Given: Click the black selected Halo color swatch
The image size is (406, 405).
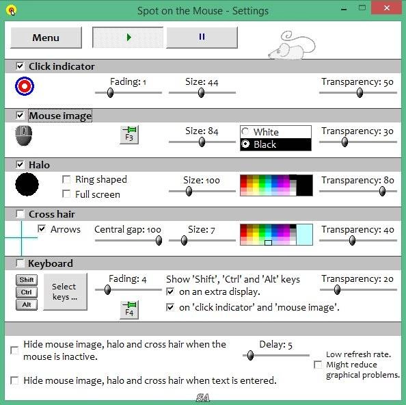Looking at the screenshot, I should click(305, 185).
